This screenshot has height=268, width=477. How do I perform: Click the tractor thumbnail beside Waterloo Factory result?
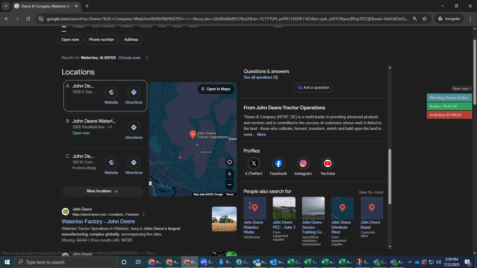click(224, 219)
